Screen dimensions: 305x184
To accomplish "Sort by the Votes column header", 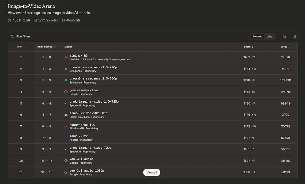I will [x=285, y=47].
